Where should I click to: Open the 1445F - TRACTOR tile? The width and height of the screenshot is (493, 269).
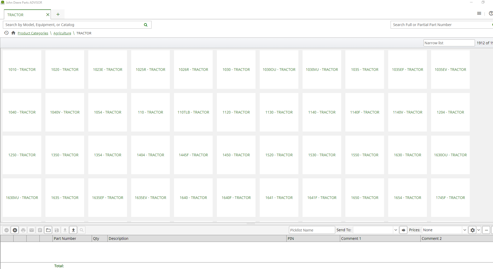pyautogui.click(x=193, y=155)
